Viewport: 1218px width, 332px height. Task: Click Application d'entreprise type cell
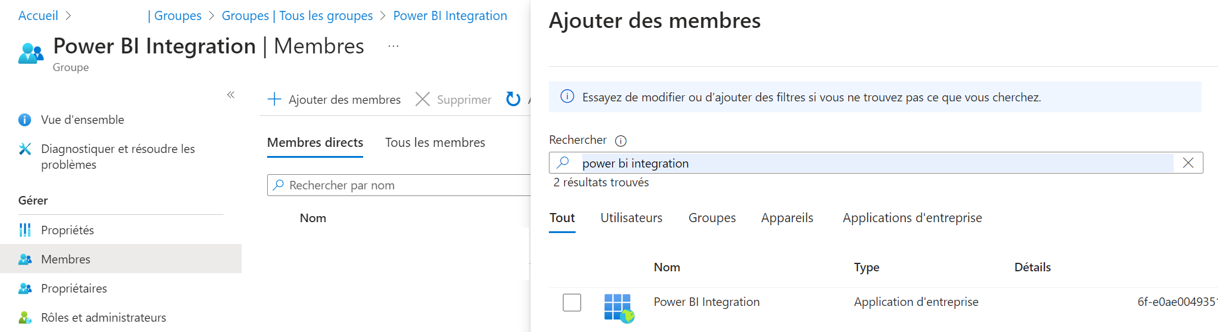pos(916,302)
